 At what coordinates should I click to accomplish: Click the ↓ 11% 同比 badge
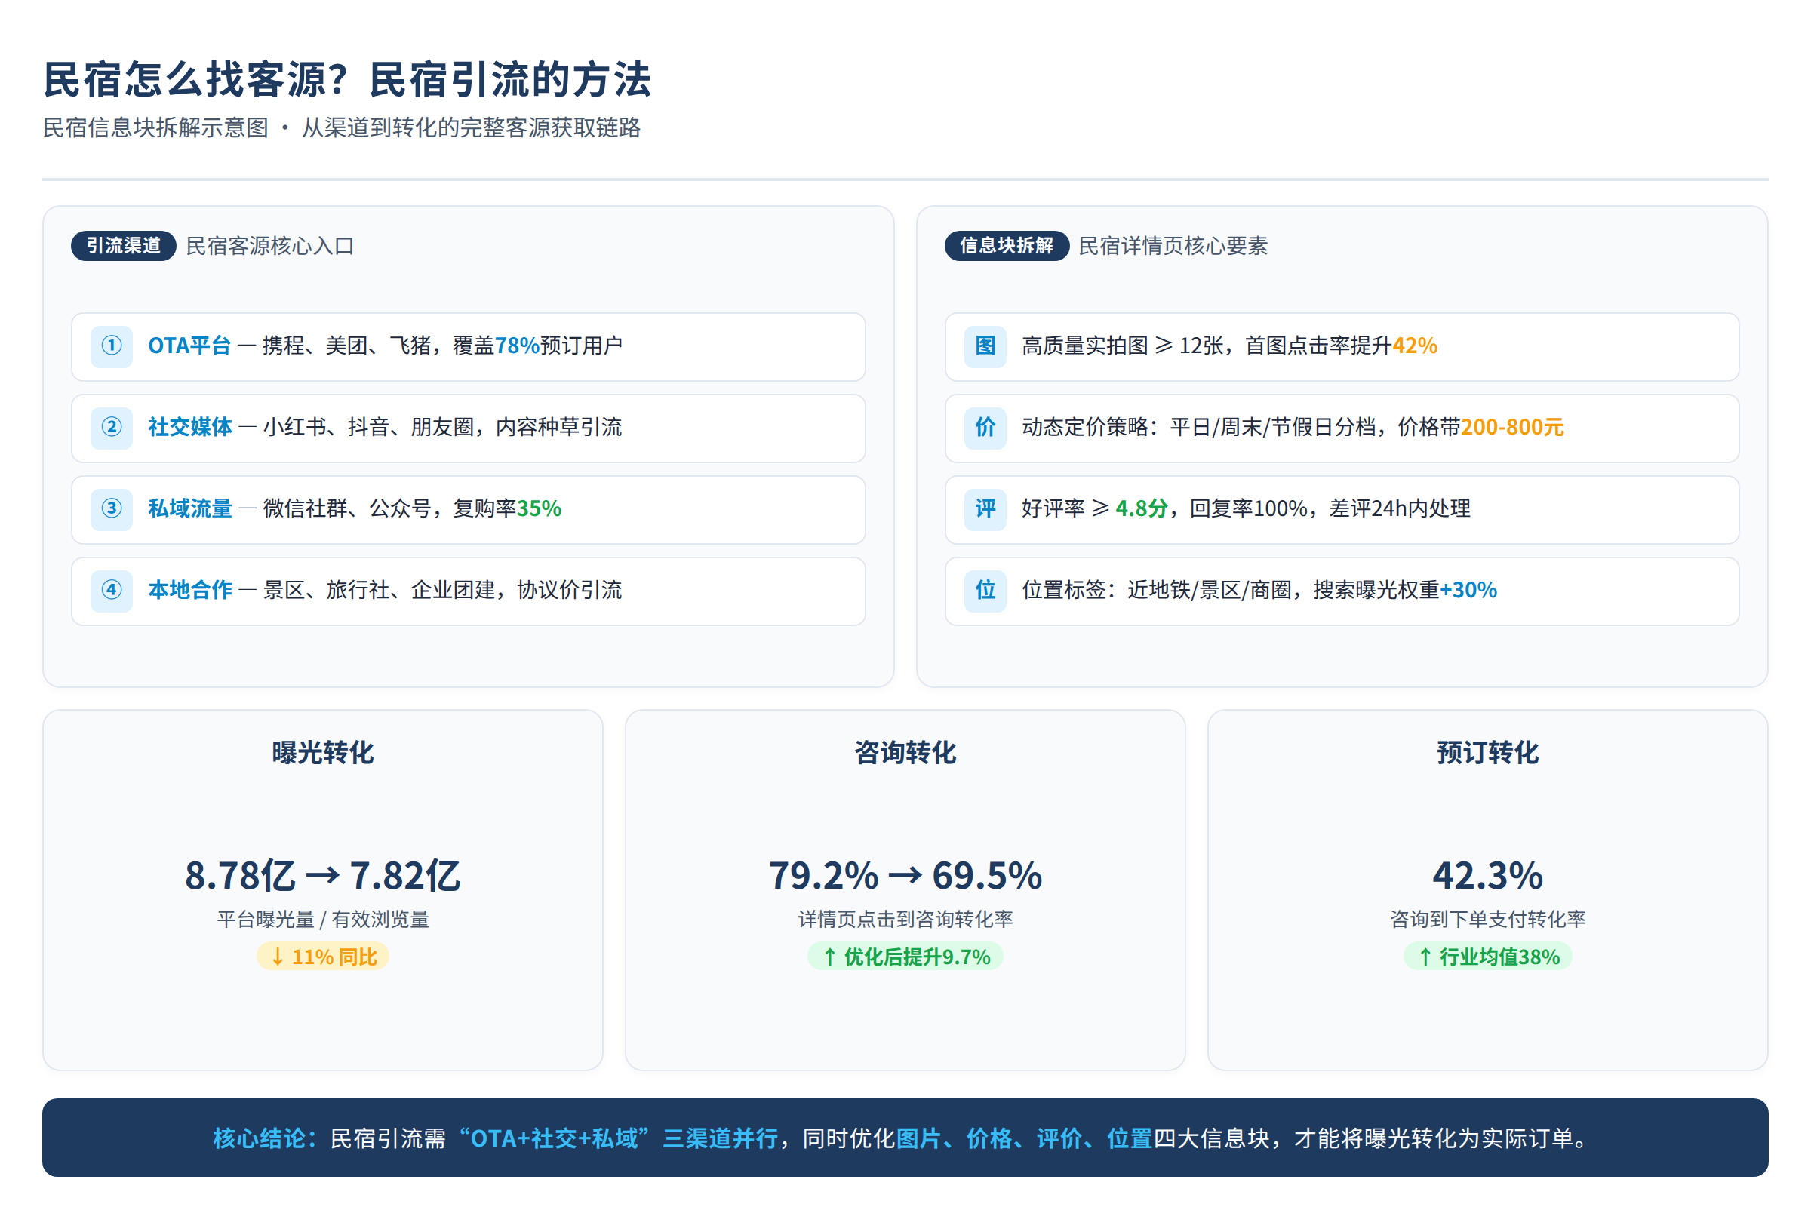(x=323, y=957)
